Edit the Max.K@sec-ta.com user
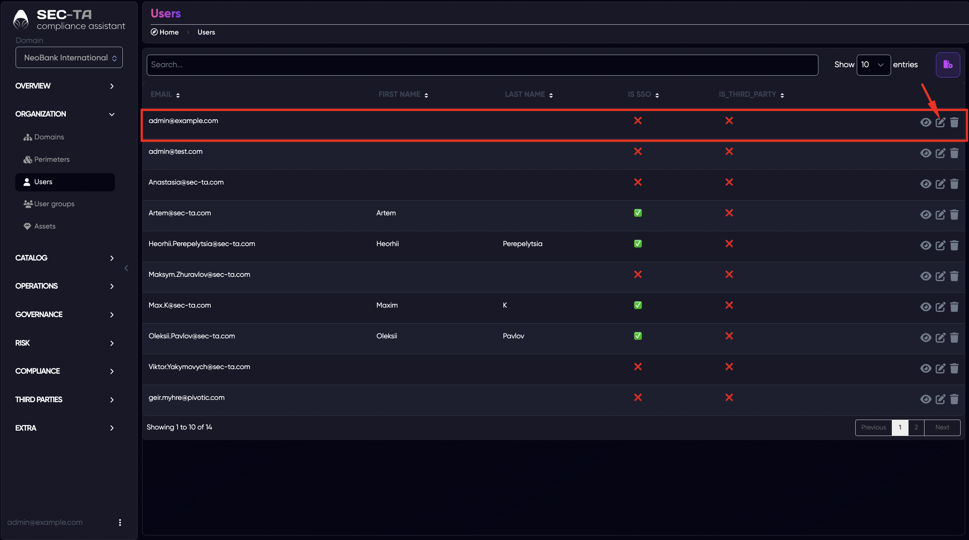Viewport: 969px width, 540px height. [x=940, y=307]
